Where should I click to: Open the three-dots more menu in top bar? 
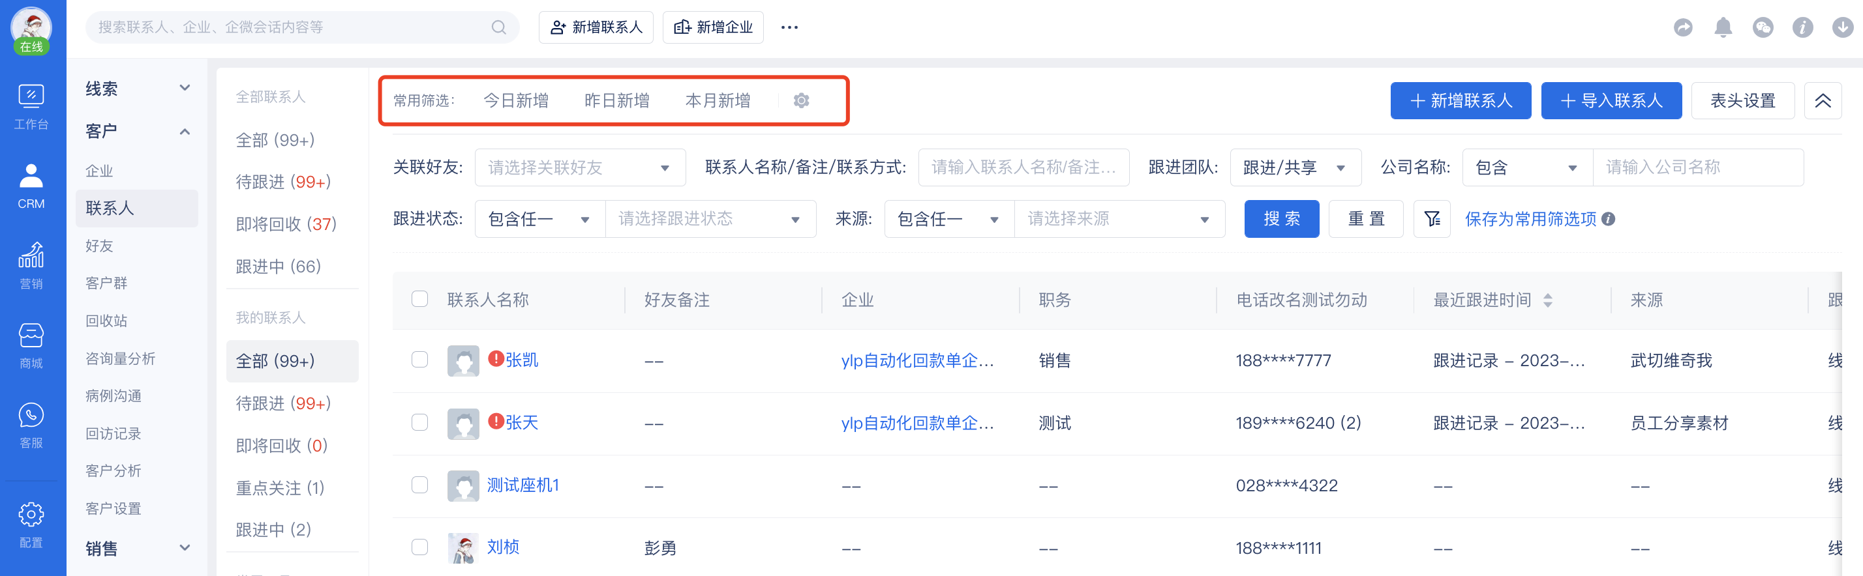pos(789,27)
